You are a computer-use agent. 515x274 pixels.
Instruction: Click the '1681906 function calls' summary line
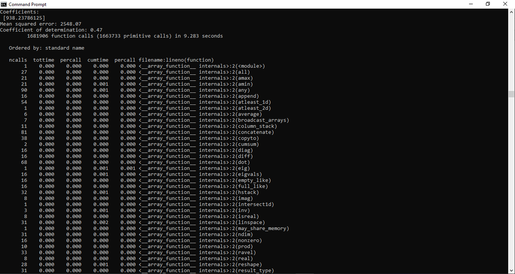tap(125, 36)
